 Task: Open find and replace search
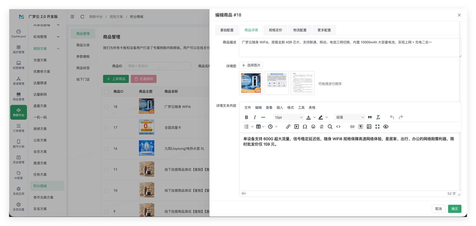(330, 126)
